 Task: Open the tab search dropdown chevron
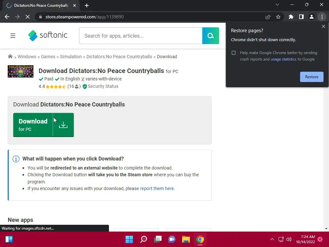click(277, 5)
